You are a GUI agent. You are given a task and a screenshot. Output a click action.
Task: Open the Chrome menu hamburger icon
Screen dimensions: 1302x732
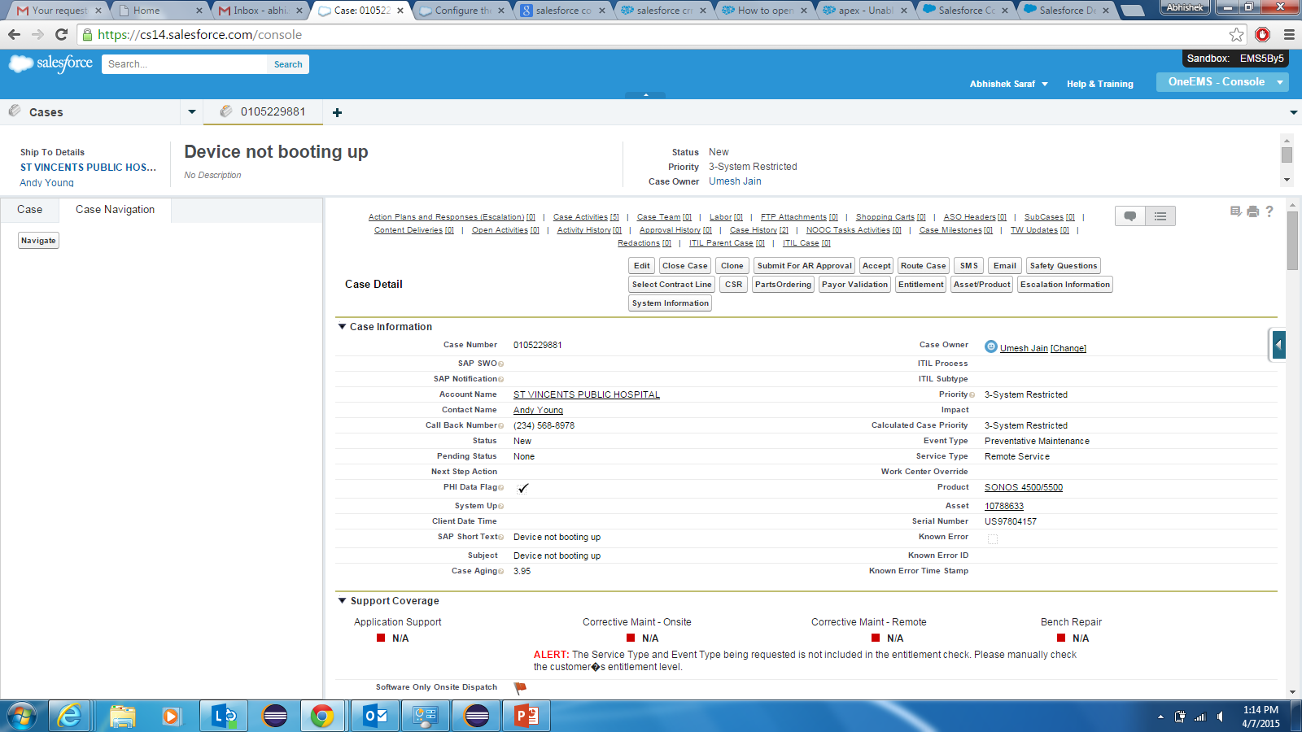pyautogui.click(x=1289, y=34)
